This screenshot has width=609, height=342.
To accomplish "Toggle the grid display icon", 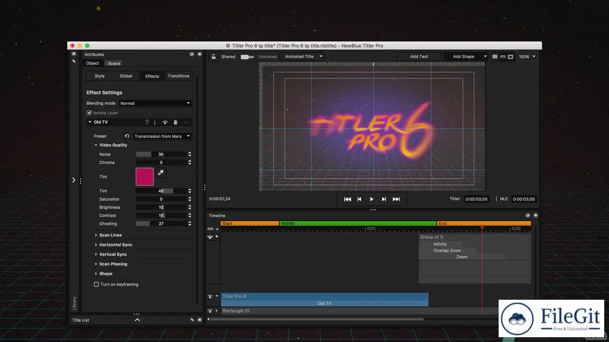I will click(495, 57).
